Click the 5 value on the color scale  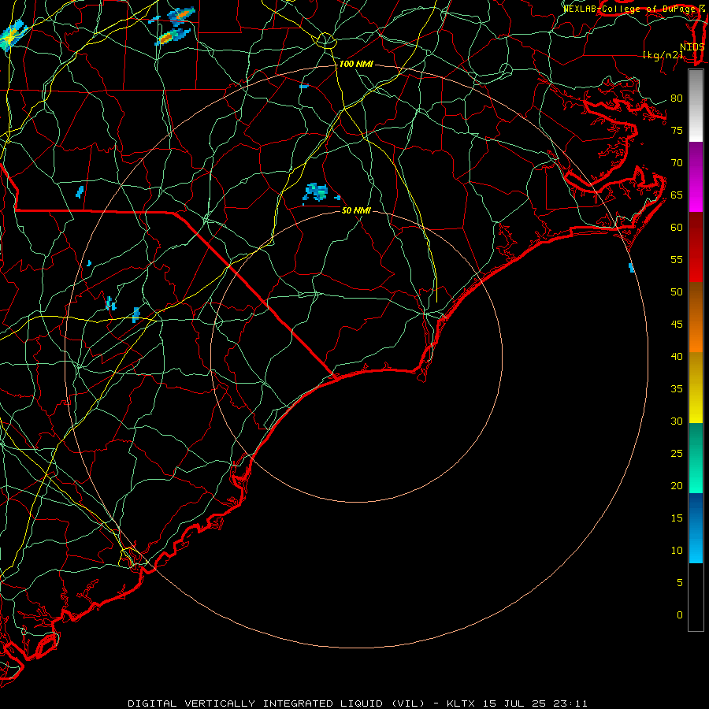[x=680, y=582]
